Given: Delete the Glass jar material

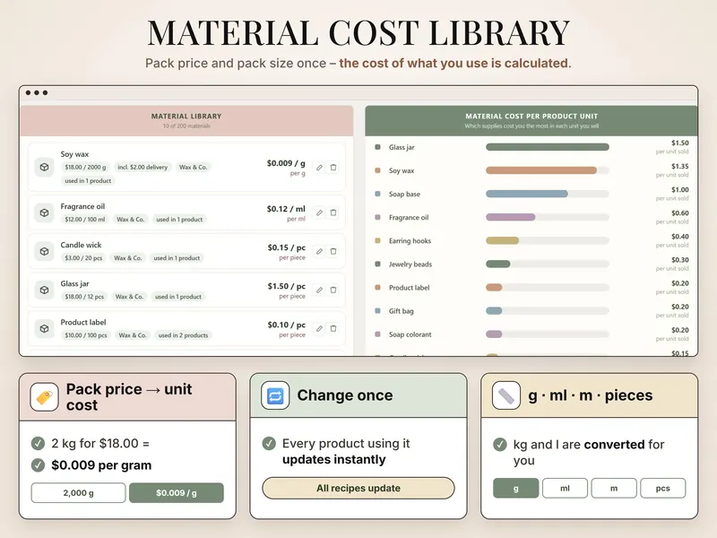Looking at the screenshot, I should (x=333, y=290).
